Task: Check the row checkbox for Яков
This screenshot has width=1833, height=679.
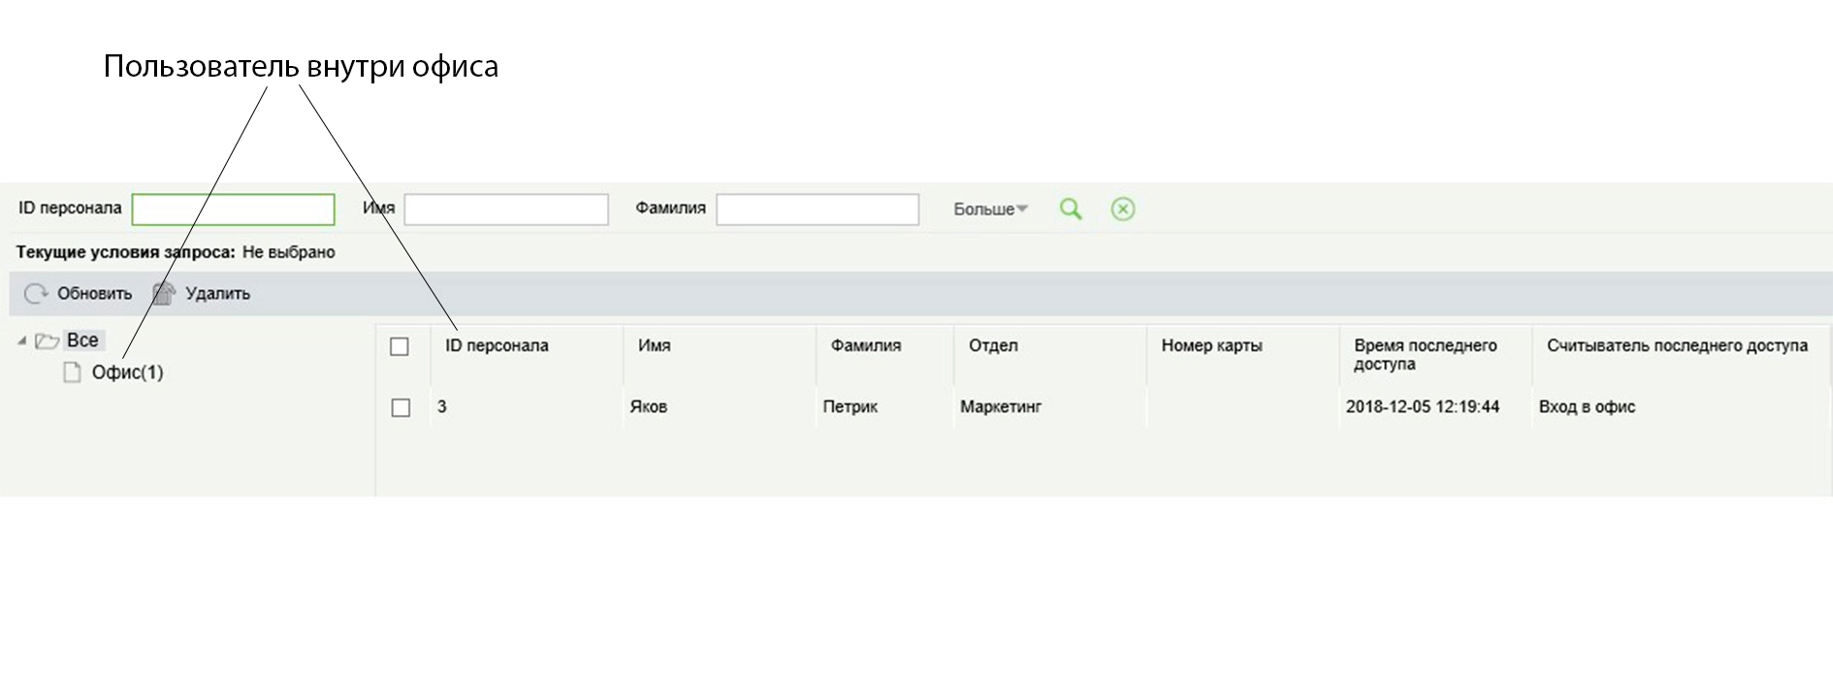Action: coord(401,407)
